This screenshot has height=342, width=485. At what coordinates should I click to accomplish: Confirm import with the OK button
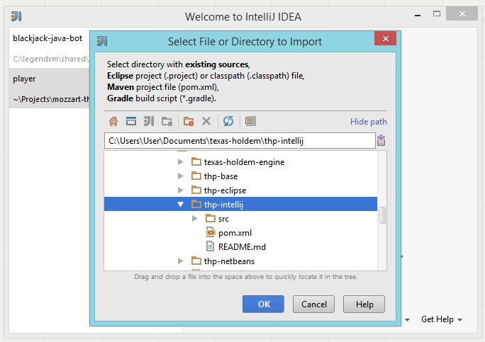click(x=263, y=304)
